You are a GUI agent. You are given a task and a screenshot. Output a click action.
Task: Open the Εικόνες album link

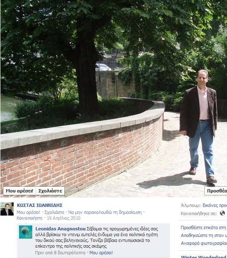(215, 205)
